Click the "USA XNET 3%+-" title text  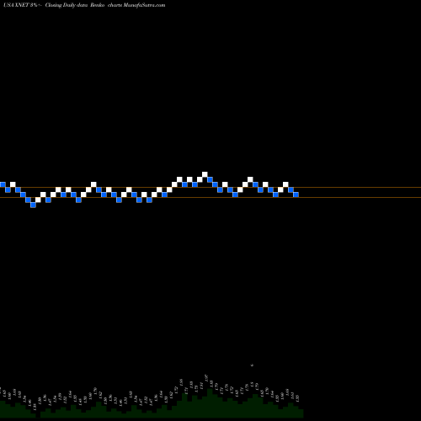point(23,5)
